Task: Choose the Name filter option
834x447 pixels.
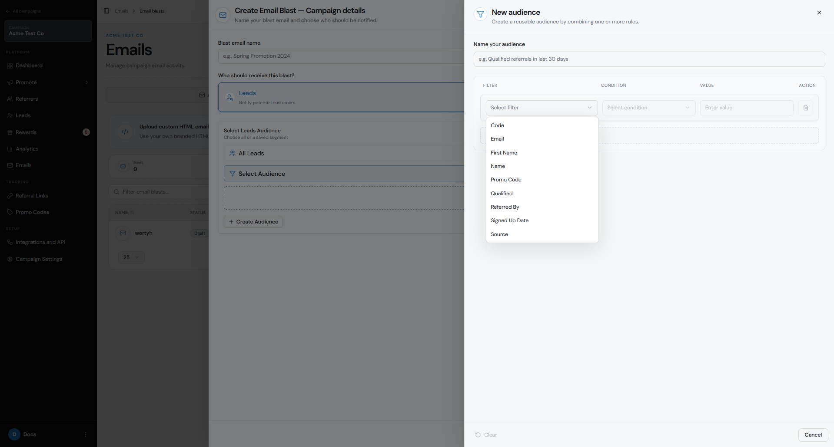Action: coord(542,166)
